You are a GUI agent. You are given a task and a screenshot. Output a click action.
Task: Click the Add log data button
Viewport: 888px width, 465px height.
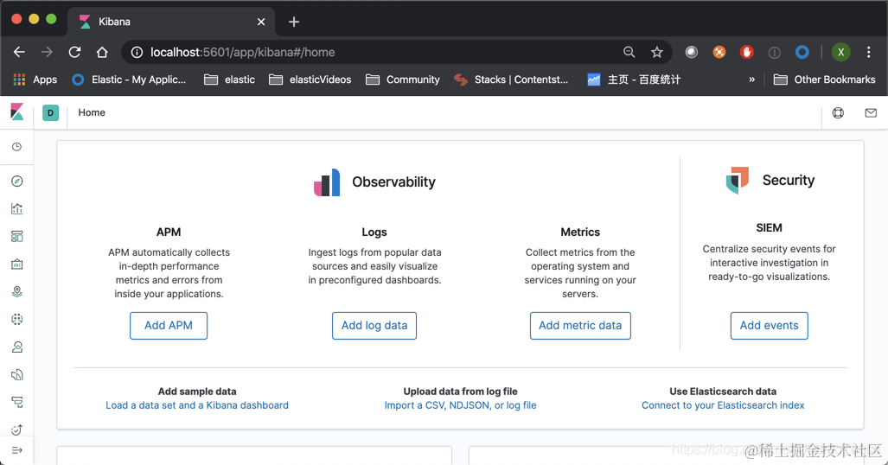(374, 326)
